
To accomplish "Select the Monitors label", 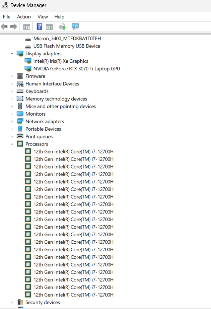I will tap(36, 114).
